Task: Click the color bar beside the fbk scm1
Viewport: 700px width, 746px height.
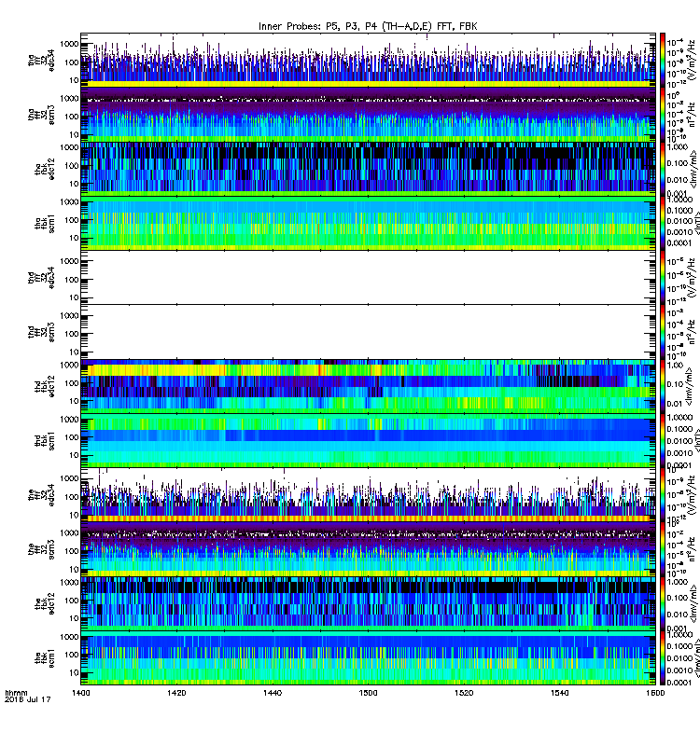Action: pos(663,657)
